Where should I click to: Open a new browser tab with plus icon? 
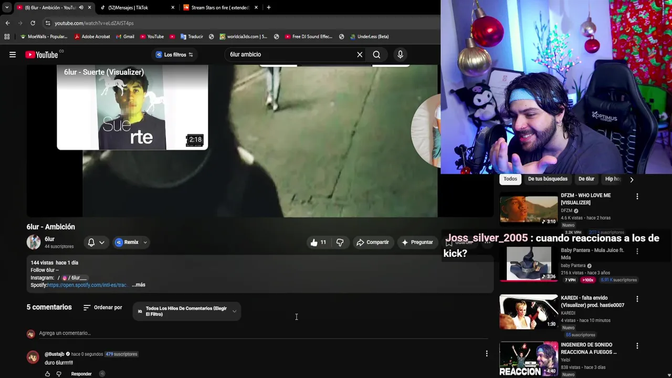(268, 7)
